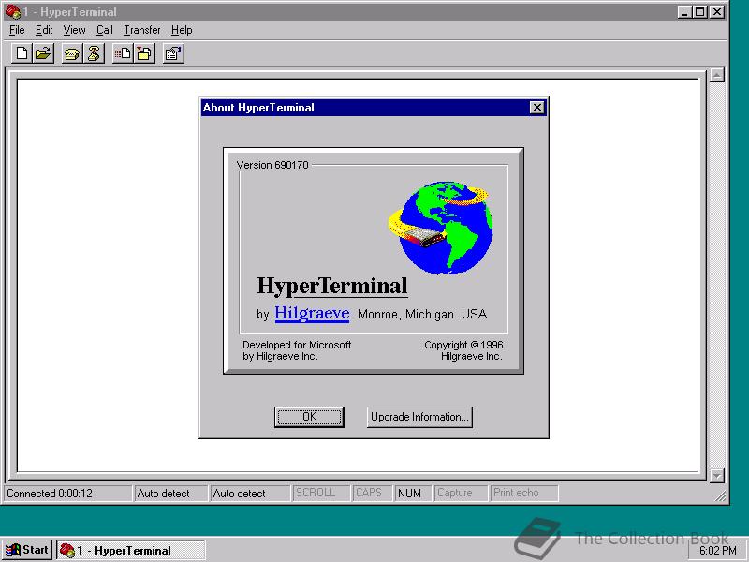The height and width of the screenshot is (562, 749).
Task: Click the Print echo status indicator
Action: (523, 494)
